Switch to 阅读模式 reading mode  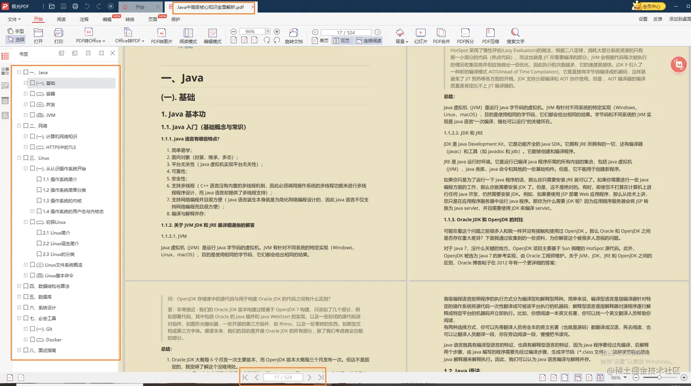click(188, 36)
